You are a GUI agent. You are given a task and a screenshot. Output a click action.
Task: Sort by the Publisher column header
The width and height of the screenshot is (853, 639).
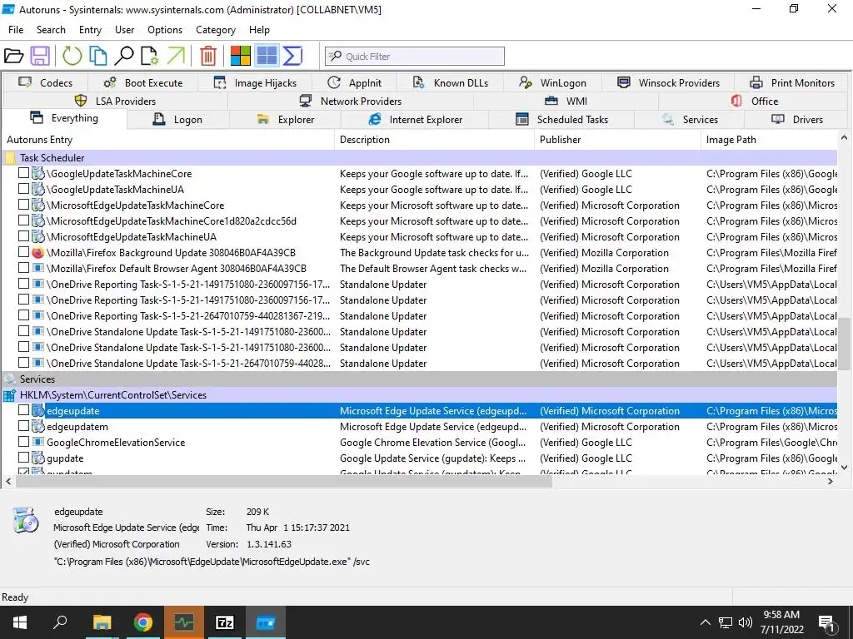point(617,140)
